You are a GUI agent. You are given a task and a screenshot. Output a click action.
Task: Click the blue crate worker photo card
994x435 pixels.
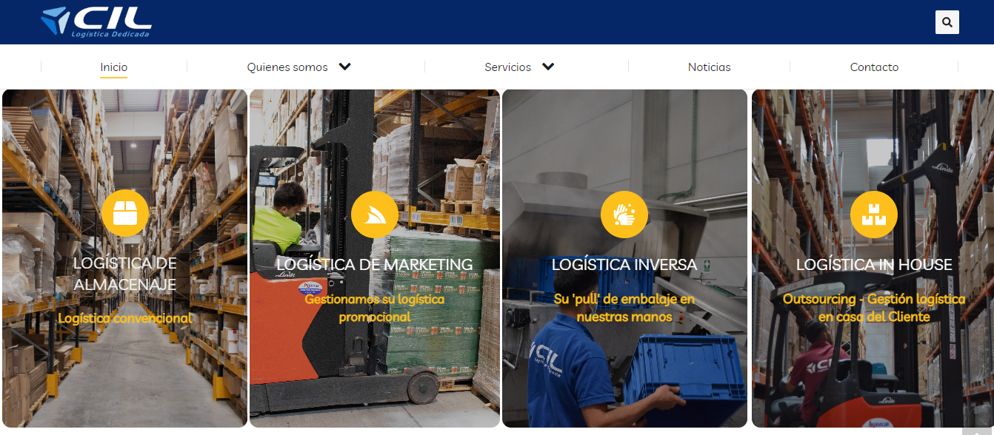(624, 258)
